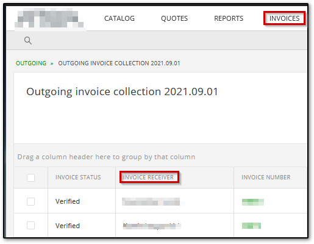Screen dimensions: 314x244
Task: Click the magnifier search icon
Action: (28, 40)
